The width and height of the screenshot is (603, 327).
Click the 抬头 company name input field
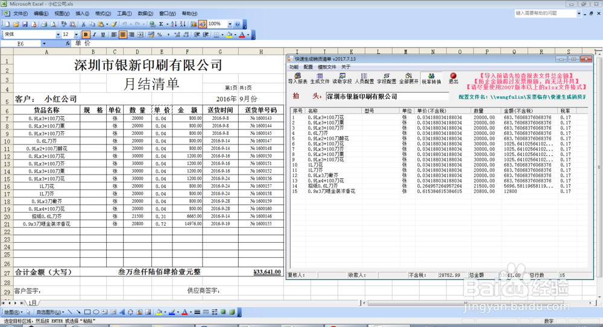[387, 96]
